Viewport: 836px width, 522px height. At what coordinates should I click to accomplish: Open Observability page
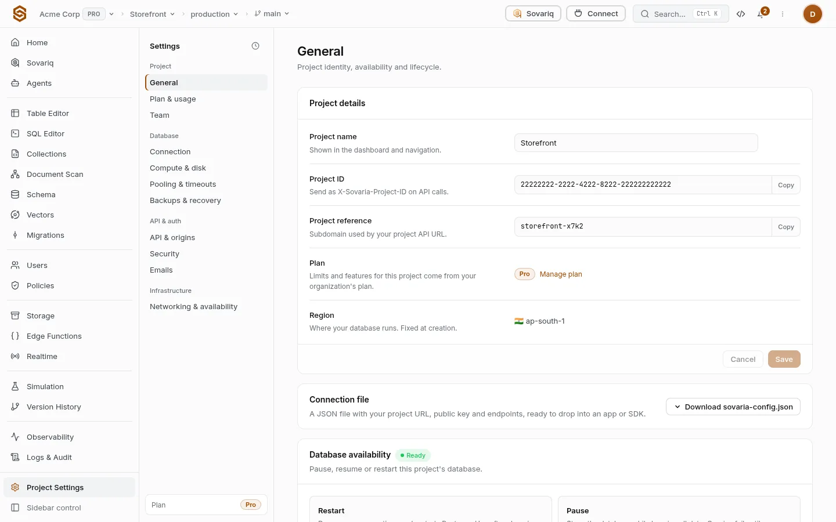click(x=70, y=437)
